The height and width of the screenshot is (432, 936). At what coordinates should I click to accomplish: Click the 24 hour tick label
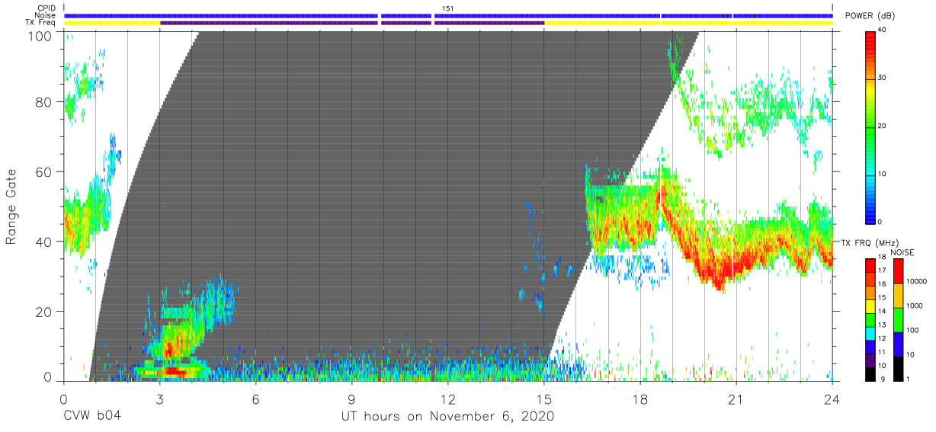[832, 399]
